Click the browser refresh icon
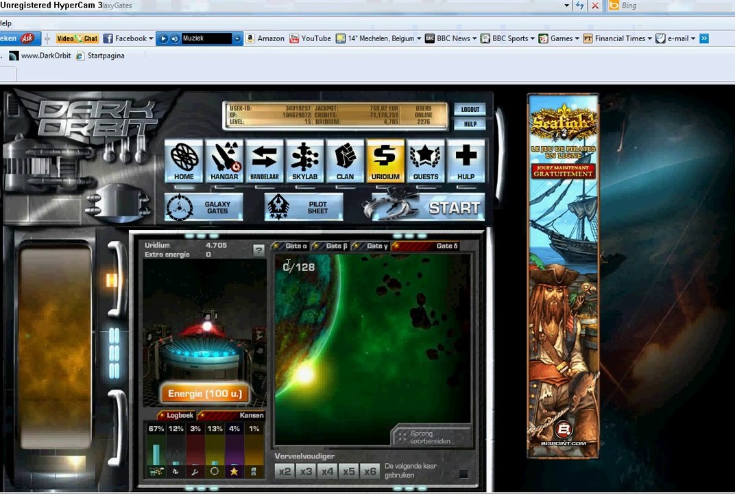Screen dimensions: 735x494 (580, 5)
